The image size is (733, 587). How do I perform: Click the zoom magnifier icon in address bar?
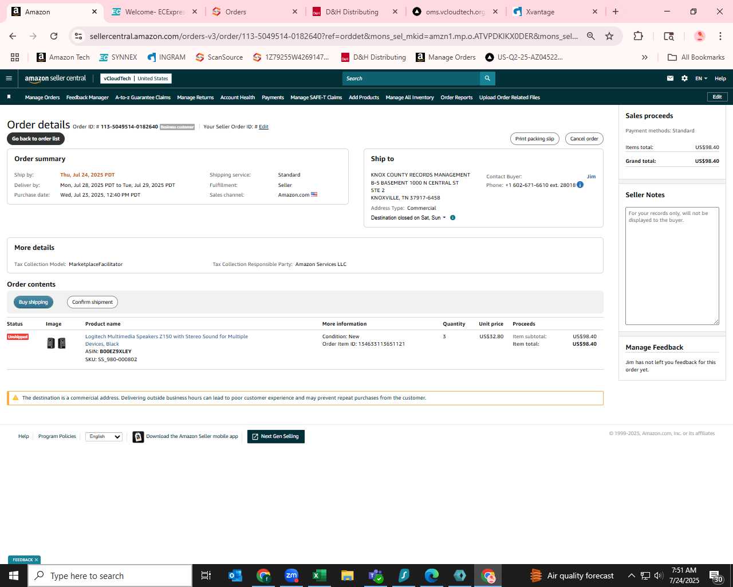591,36
